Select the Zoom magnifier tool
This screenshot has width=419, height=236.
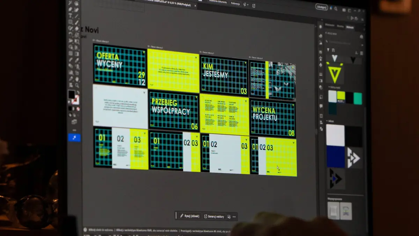tap(77, 85)
